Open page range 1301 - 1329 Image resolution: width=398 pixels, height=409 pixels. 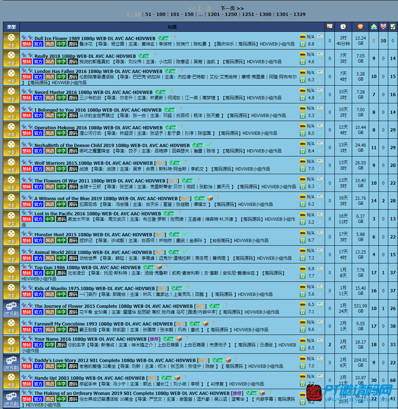[291, 14]
